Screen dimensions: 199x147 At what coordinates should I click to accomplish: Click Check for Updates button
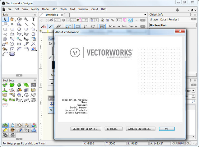pyautogui.click(x=86, y=129)
